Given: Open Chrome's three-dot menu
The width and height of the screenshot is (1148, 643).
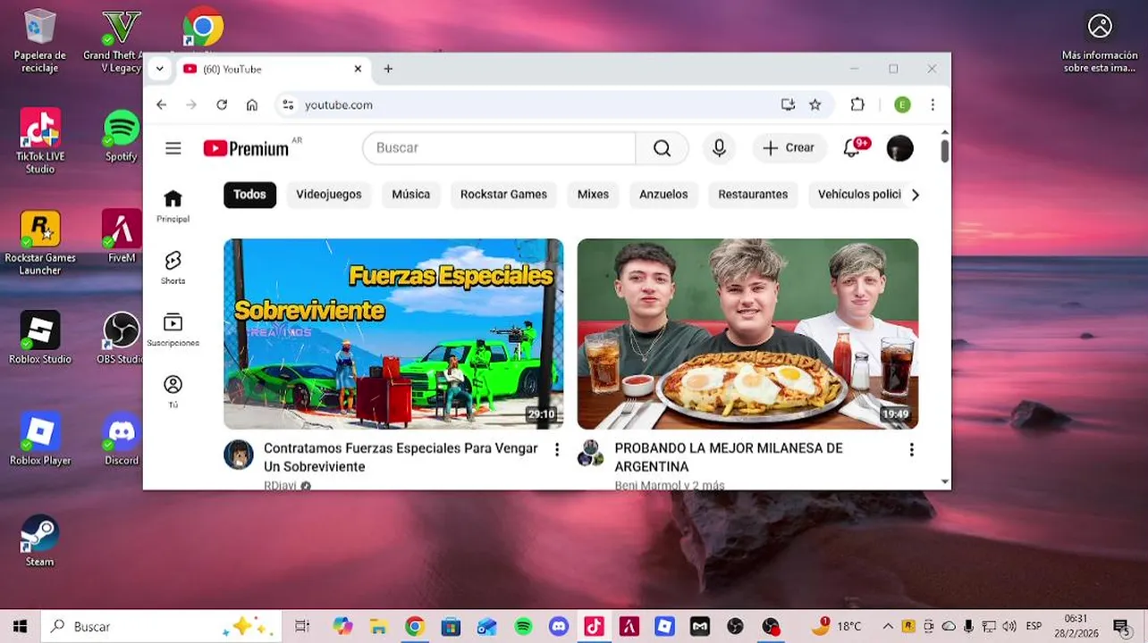Looking at the screenshot, I should click(933, 104).
